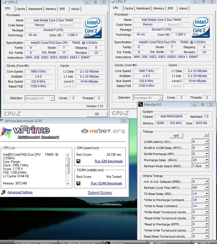This screenshot has height=244, width=217.
Task: Click the save icon under 32M speed test
Action: point(78,161)
